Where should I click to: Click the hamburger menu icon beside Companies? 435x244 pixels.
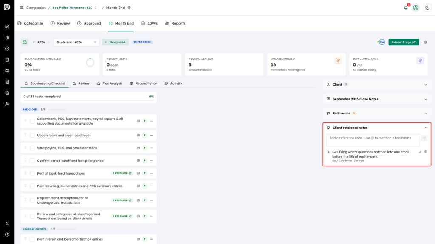click(22, 8)
